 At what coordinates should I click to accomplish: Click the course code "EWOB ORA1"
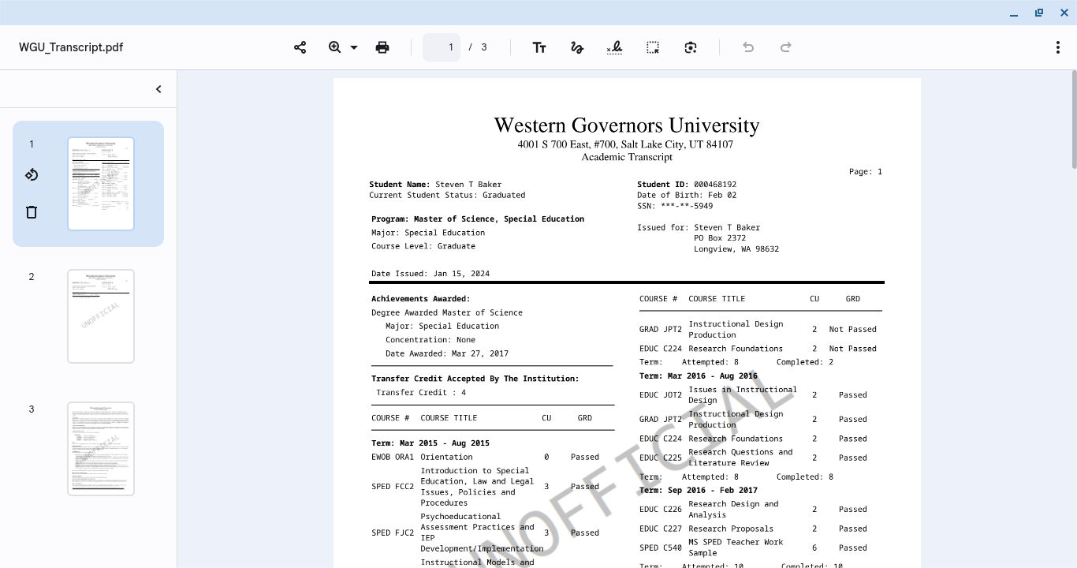[393, 457]
